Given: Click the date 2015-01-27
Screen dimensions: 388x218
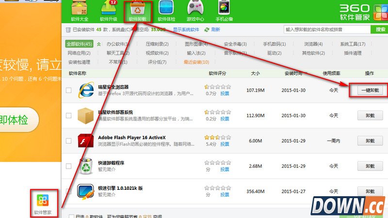Looking at the screenshot, I should click(293, 191).
